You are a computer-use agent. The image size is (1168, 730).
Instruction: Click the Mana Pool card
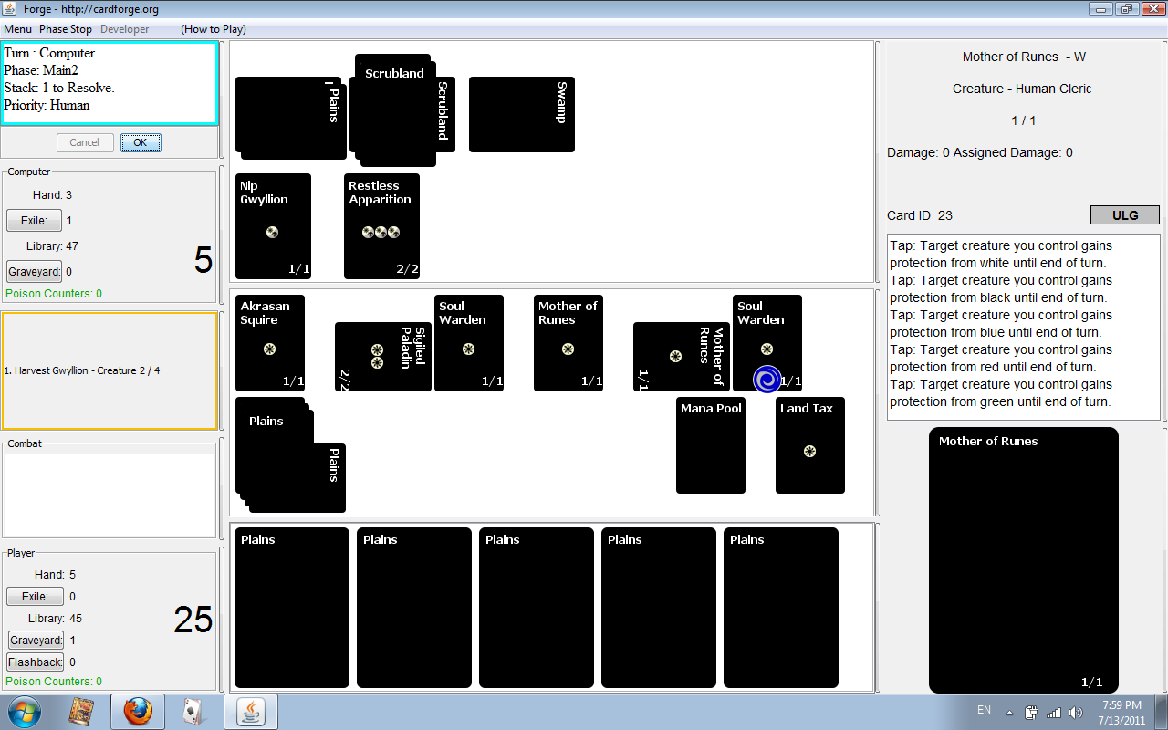[710, 445]
